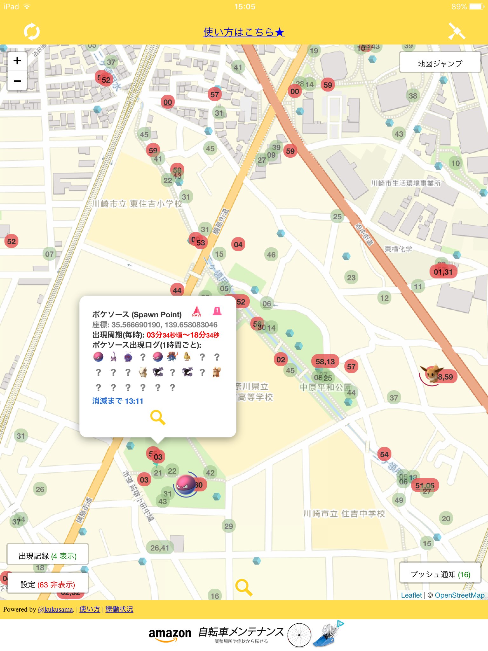488x651 pixels.
Task: Select green spawn marker 46
Action: tap(271, 255)
